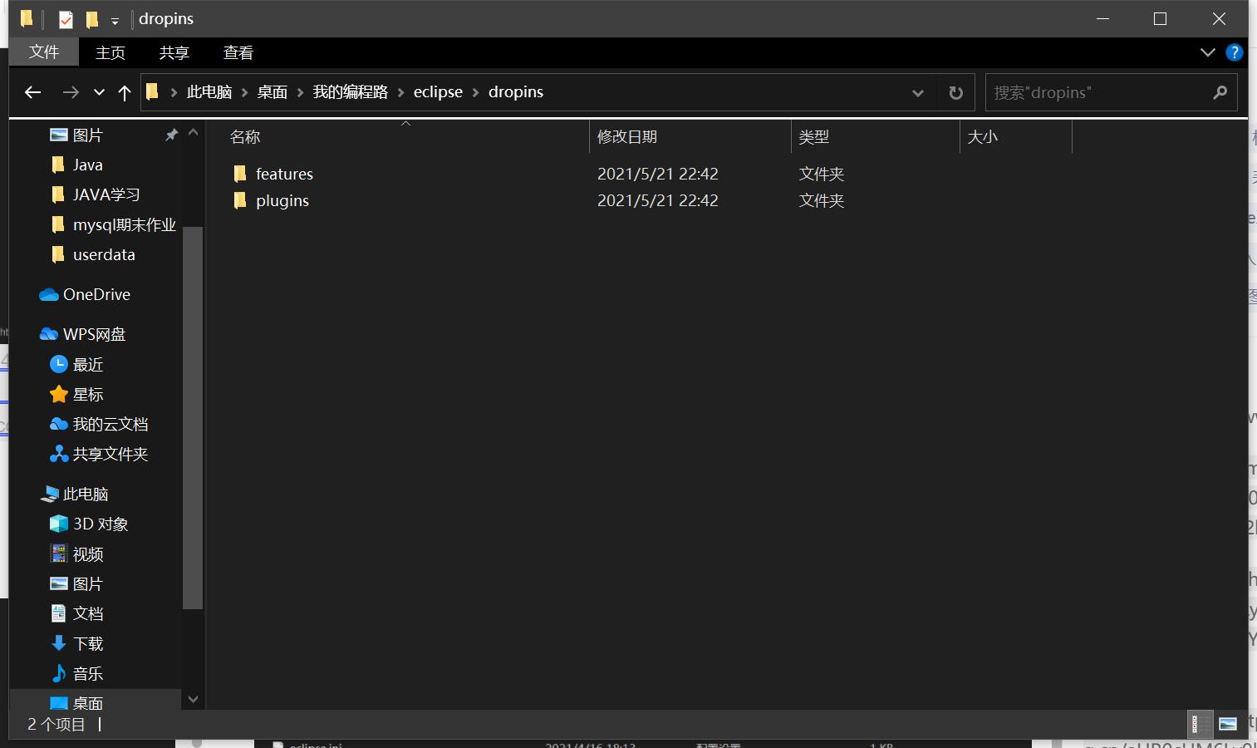Image resolution: width=1257 pixels, height=748 pixels.
Task: Go forward with the right arrow
Action: click(71, 92)
